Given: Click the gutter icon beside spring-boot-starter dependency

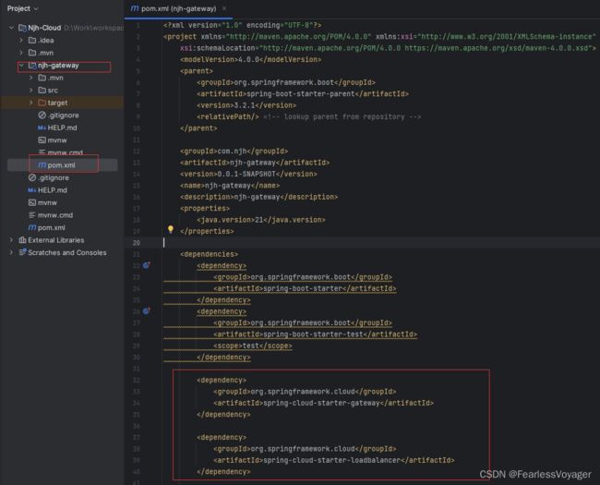Looking at the screenshot, I should (x=146, y=265).
